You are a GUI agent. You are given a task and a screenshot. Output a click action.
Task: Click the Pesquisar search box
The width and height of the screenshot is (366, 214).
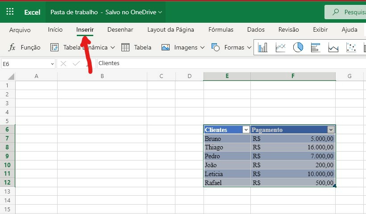tap(345, 12)
